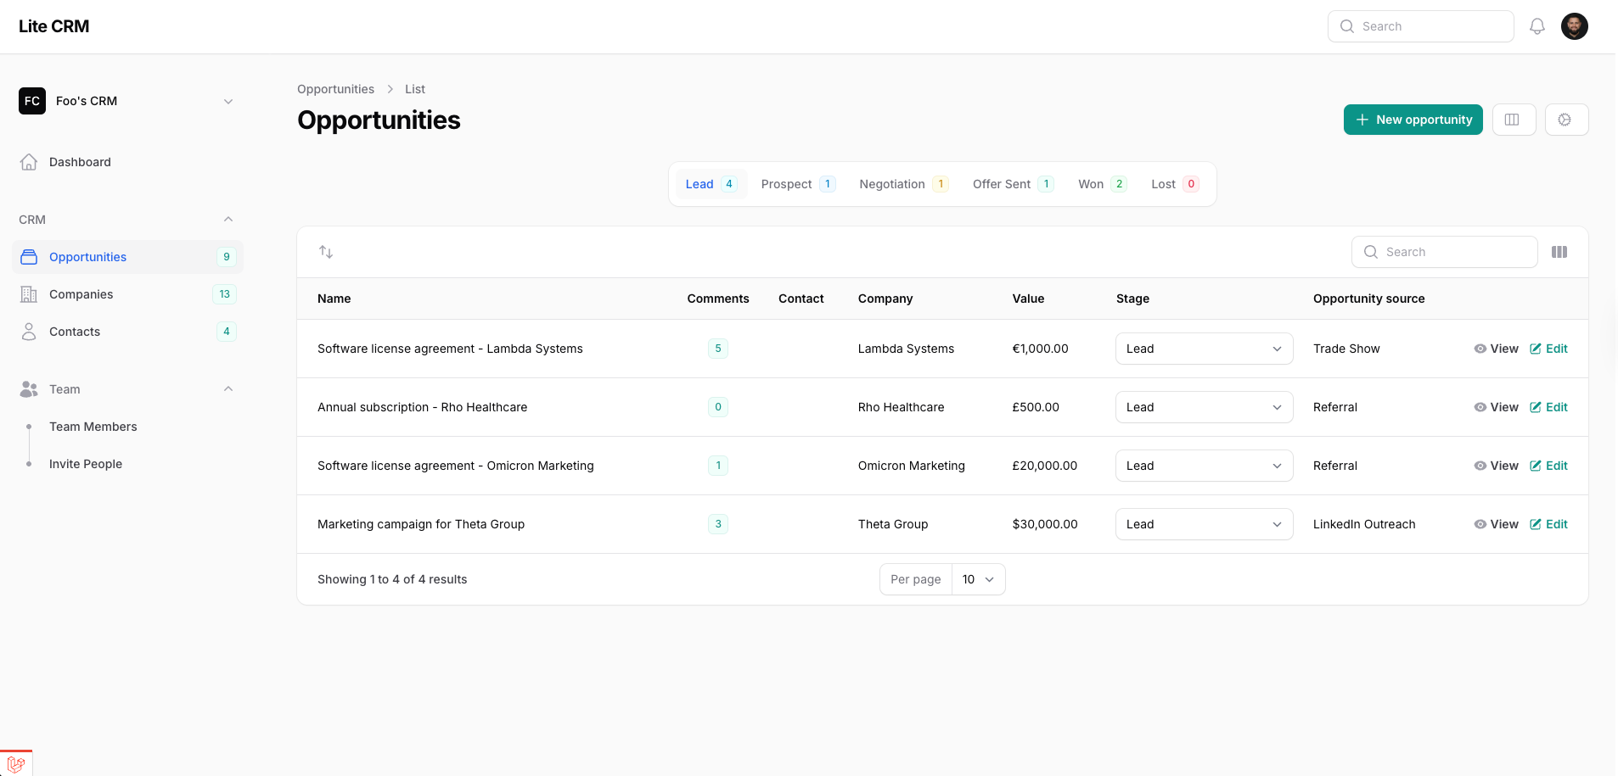
Task: Click the Laravel debug bar icon
Action: (x=16, y=763)
